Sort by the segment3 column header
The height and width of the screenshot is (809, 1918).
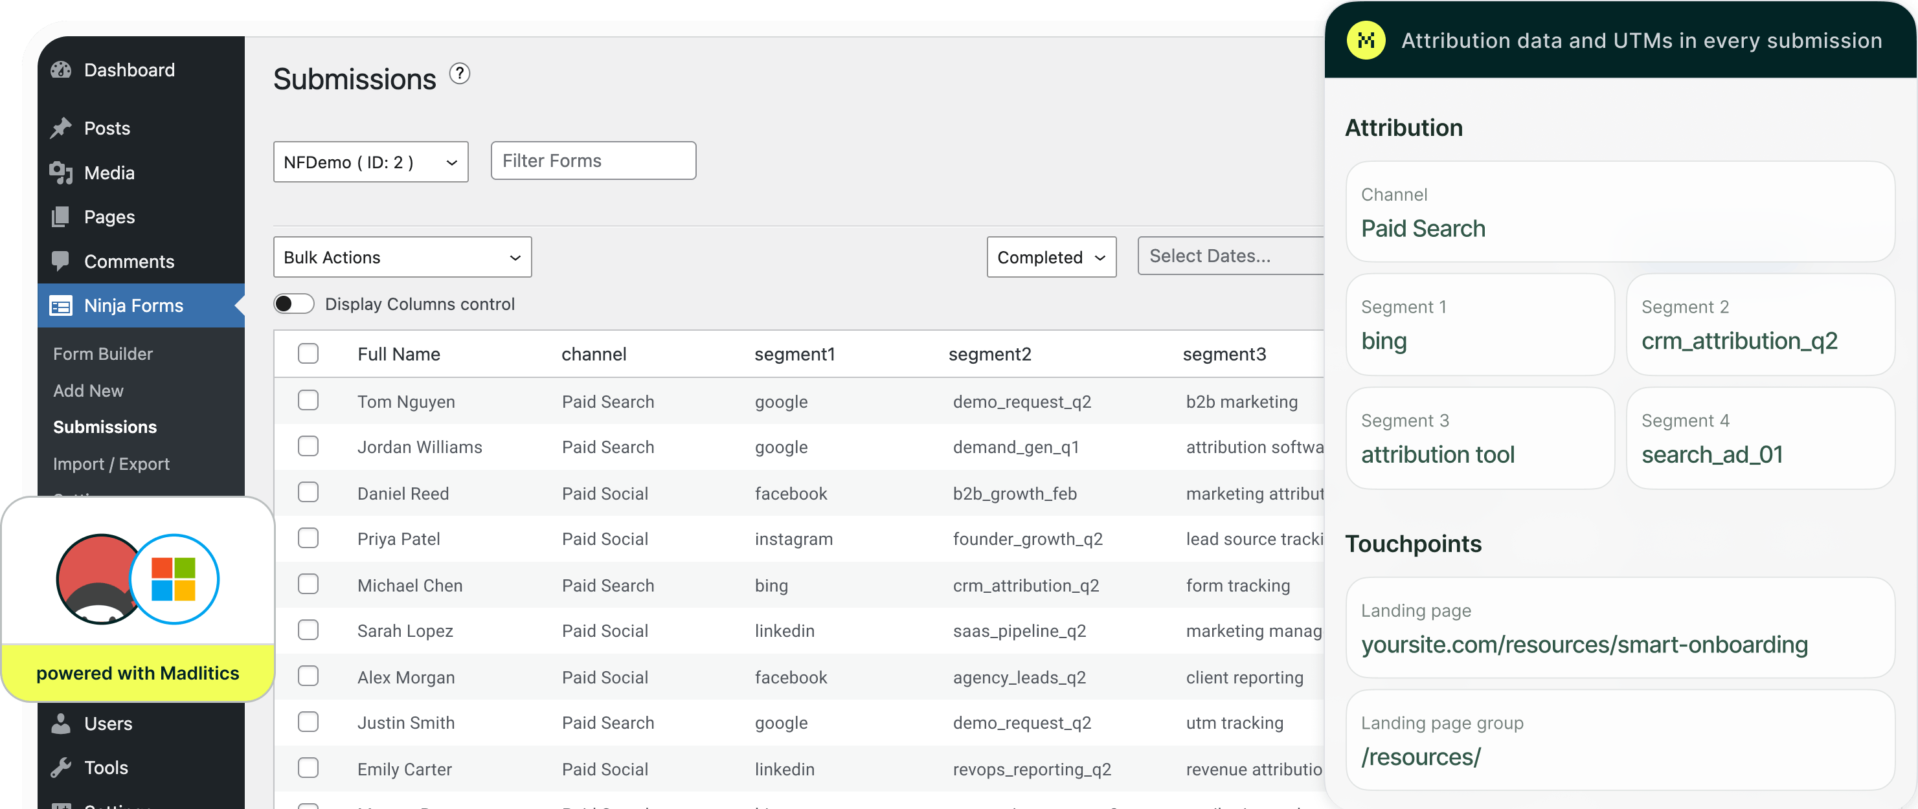tap(1224, 354)
